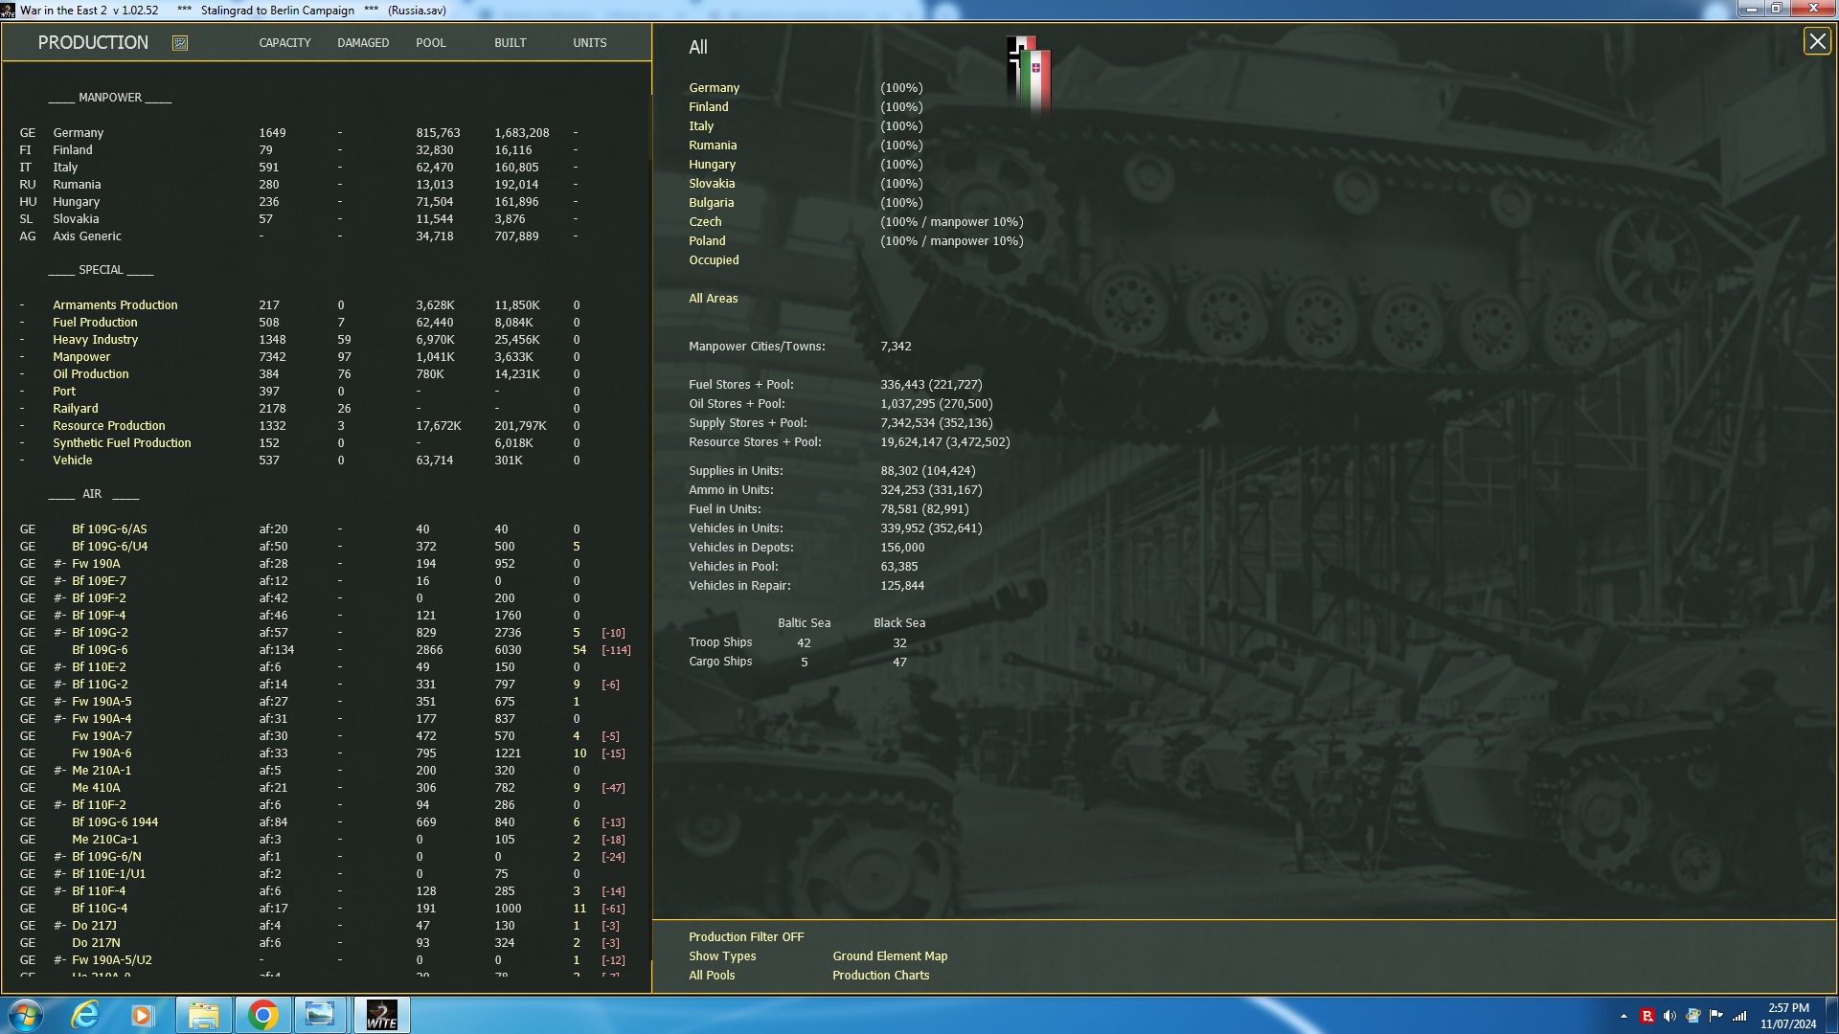
Task: Click the WITE game taskbar icon
Action: 381,1015
